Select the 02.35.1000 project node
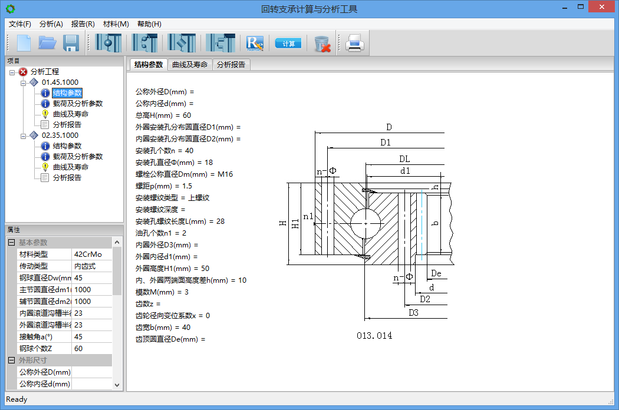 tap(60, 135)
